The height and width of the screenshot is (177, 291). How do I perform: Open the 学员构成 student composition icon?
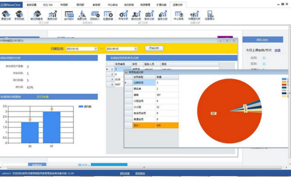pos(19,15)
